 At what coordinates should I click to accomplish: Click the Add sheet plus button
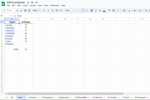7,98
